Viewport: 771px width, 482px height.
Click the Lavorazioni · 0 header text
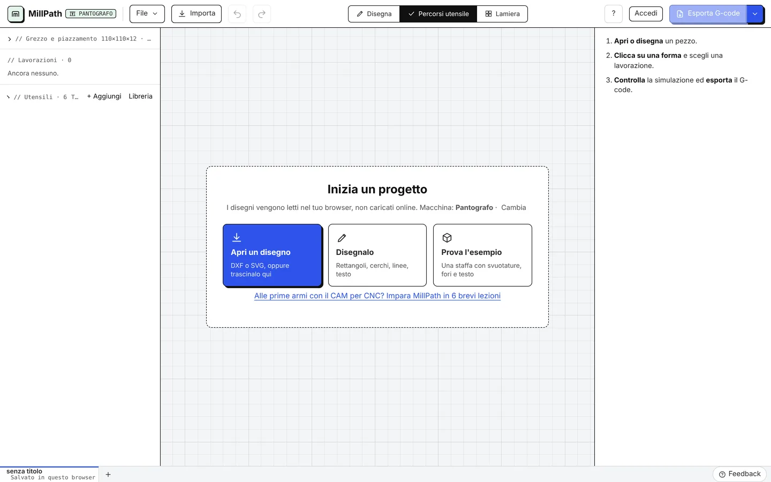point(40,61)
